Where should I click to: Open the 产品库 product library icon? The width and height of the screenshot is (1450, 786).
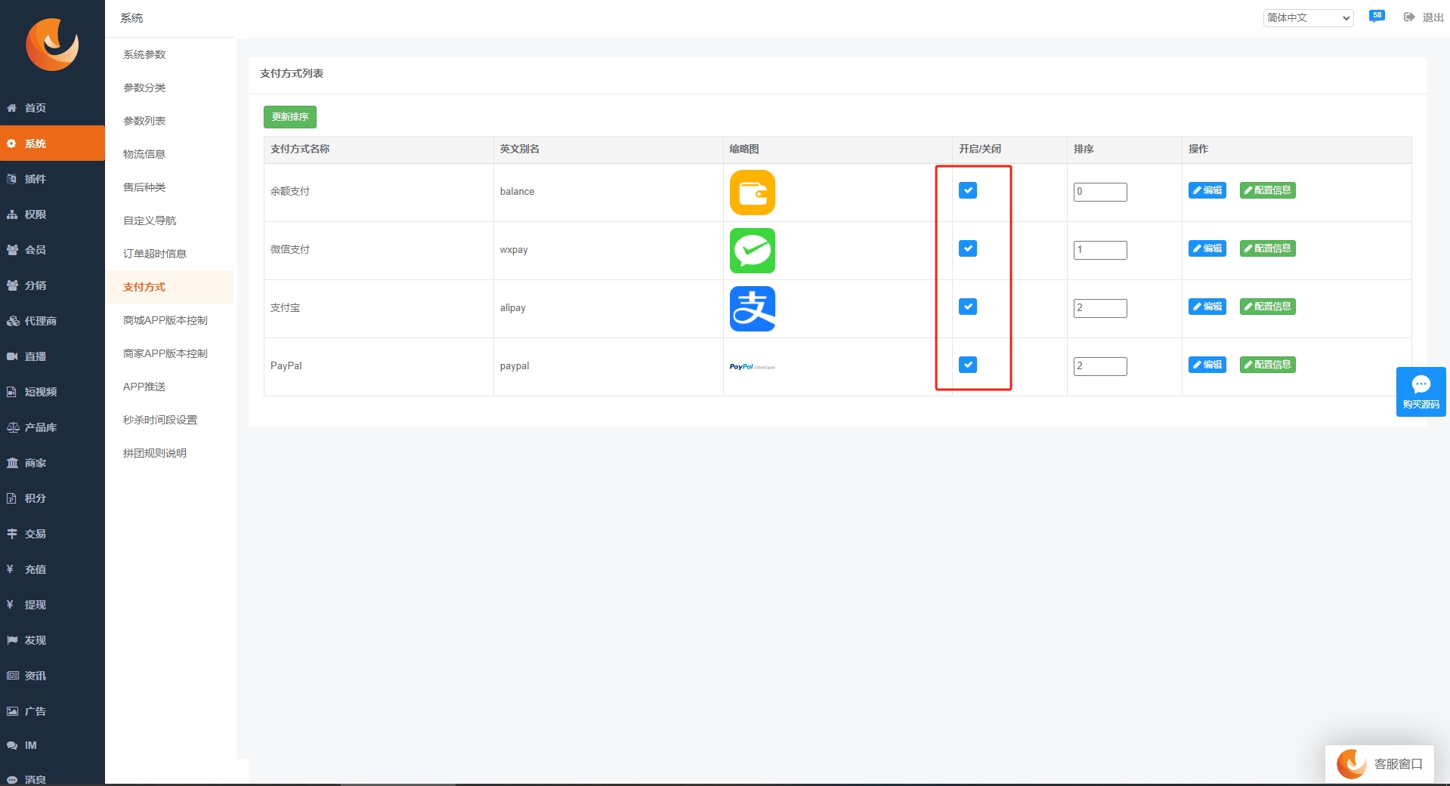pyautogui.click(x=12, y=427)
